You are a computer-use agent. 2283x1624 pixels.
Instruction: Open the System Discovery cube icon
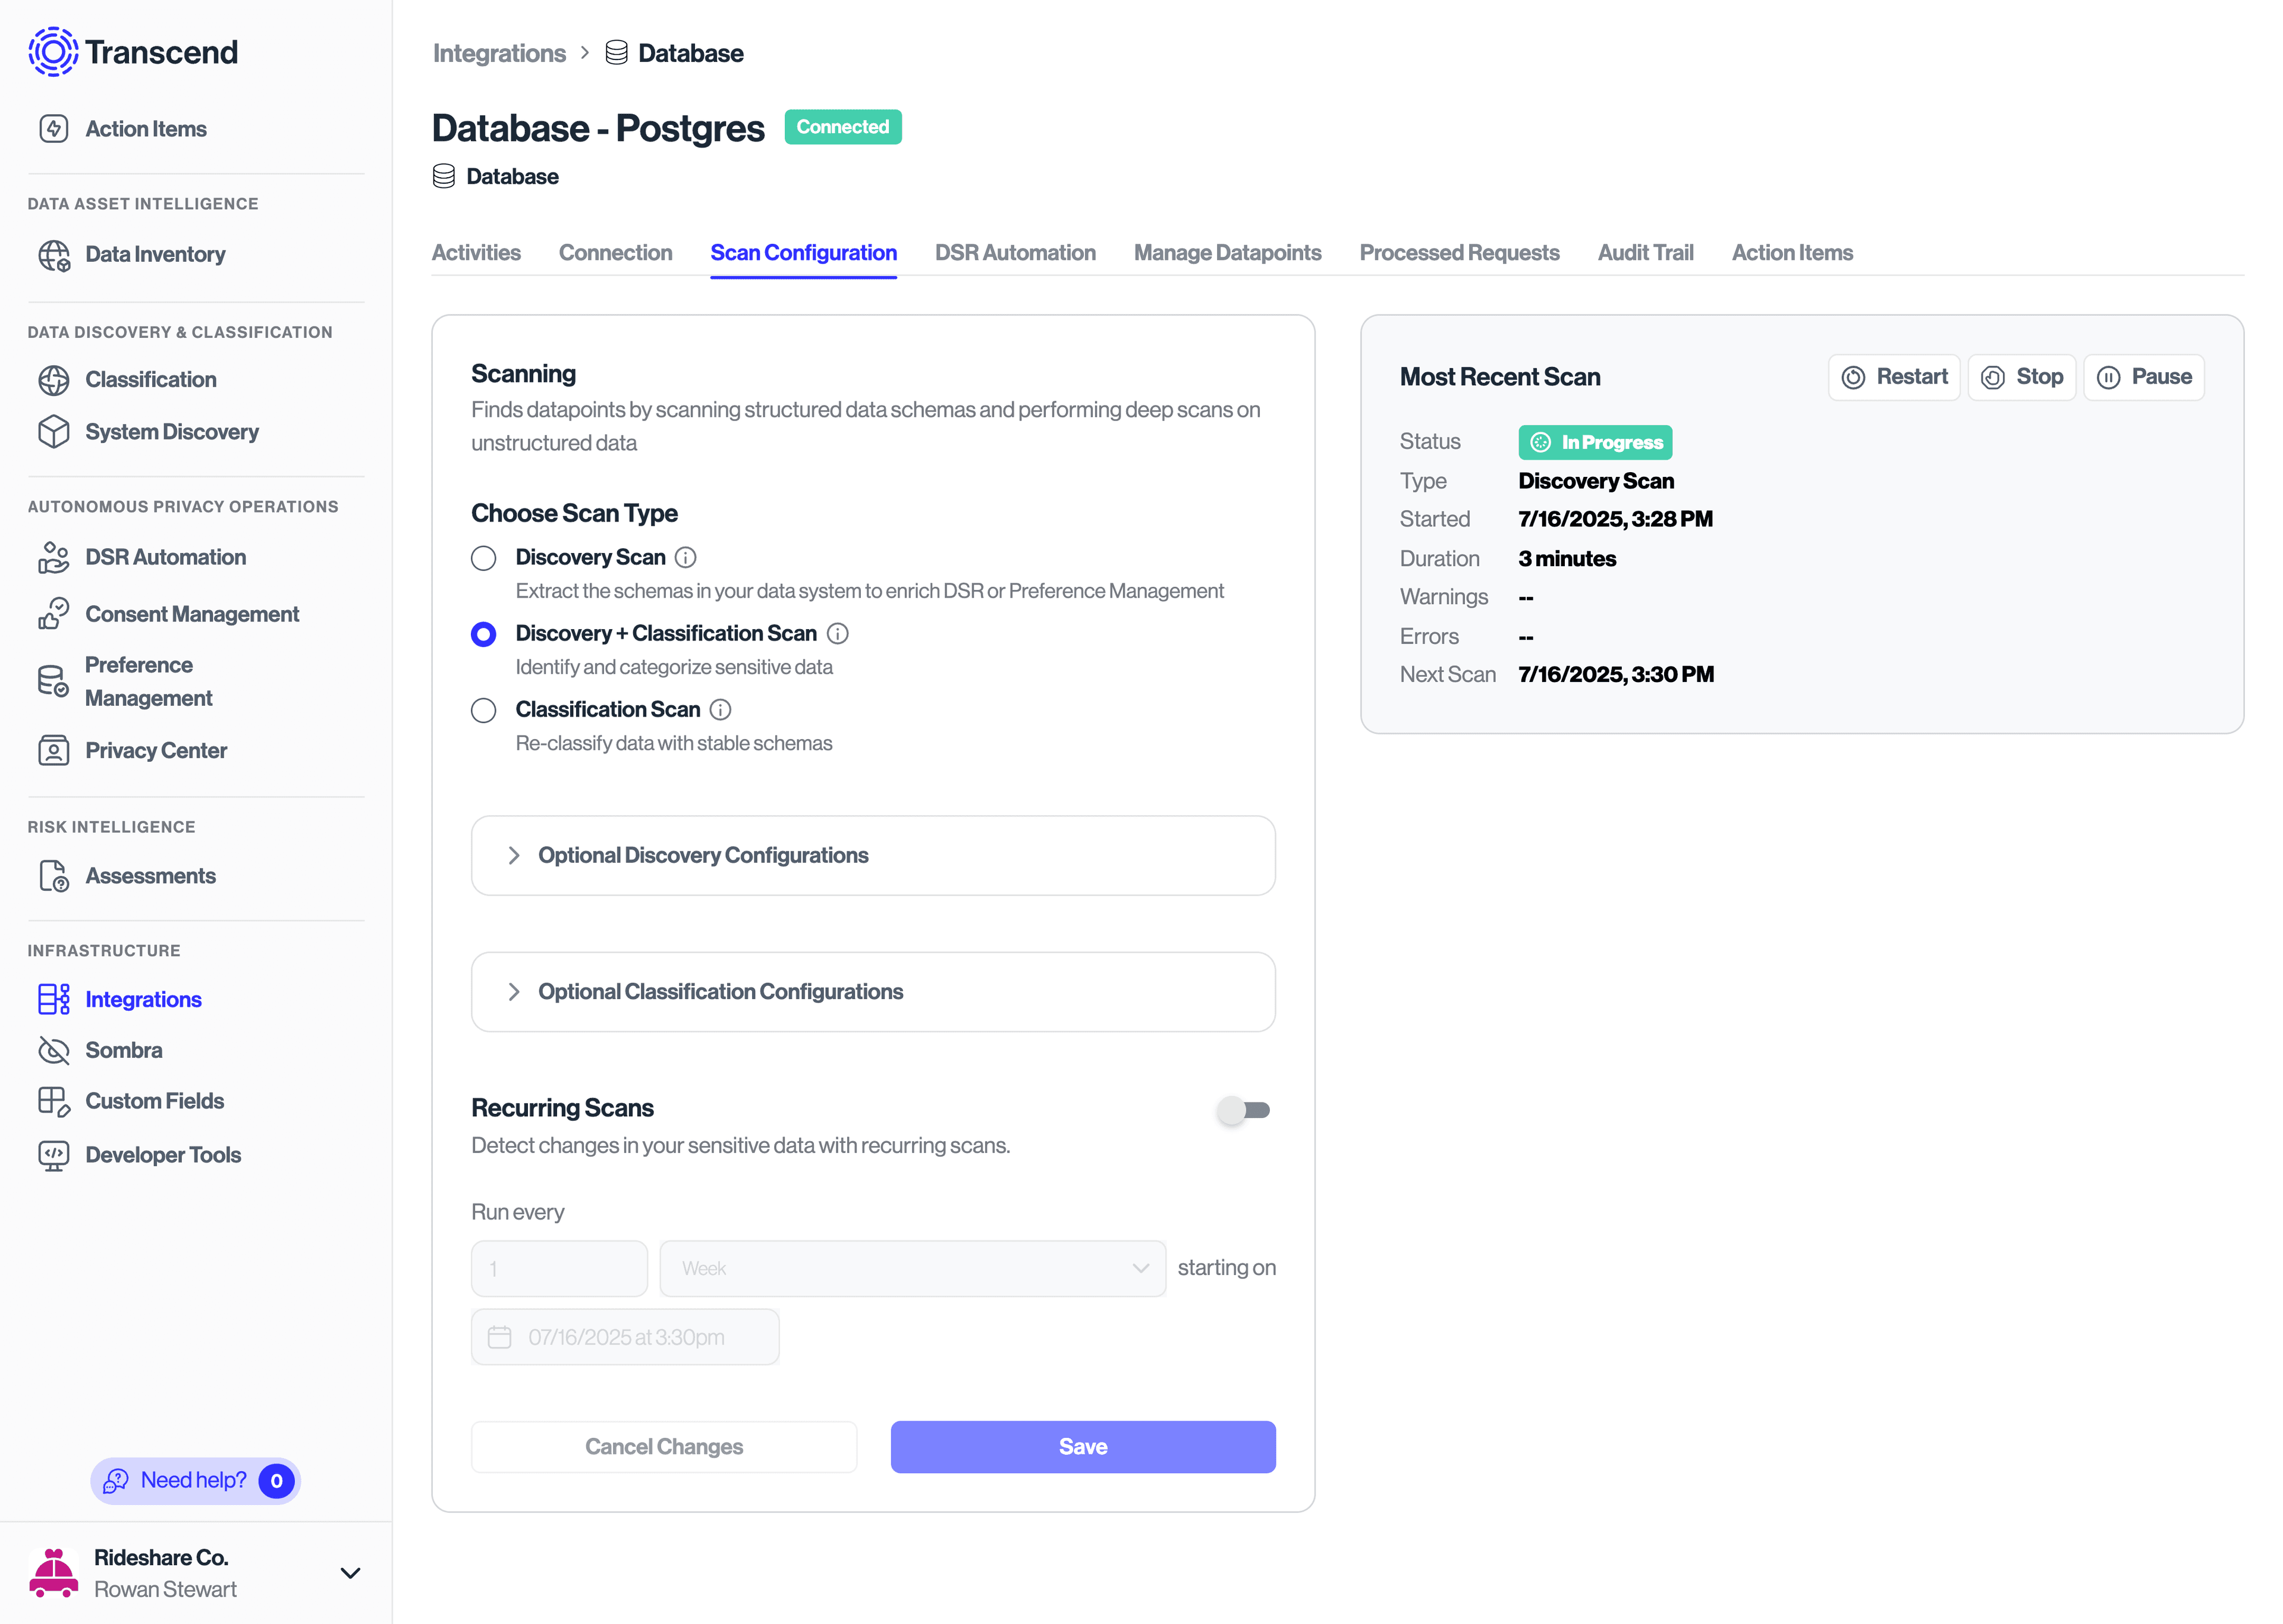pyautogui.click(x=54, y=432)
